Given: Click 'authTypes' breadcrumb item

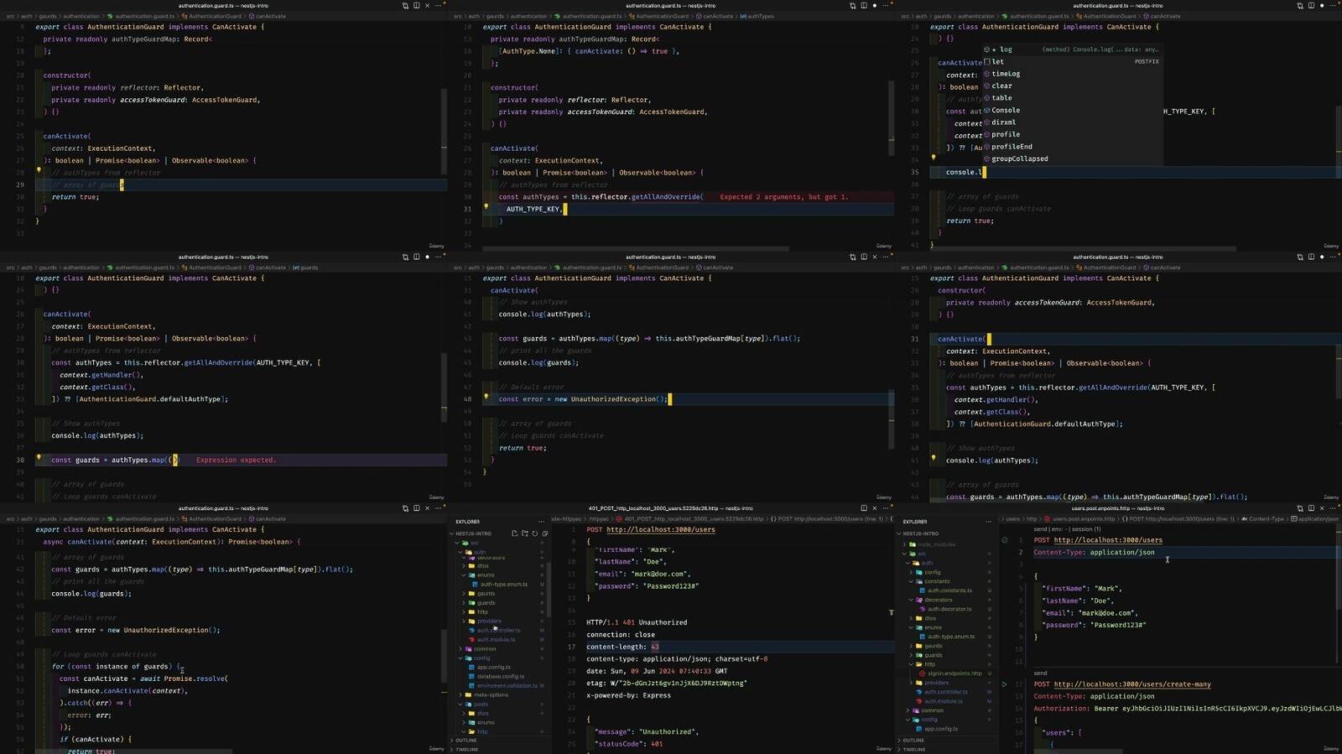Looking at the screenshot, I should (760, 16).
